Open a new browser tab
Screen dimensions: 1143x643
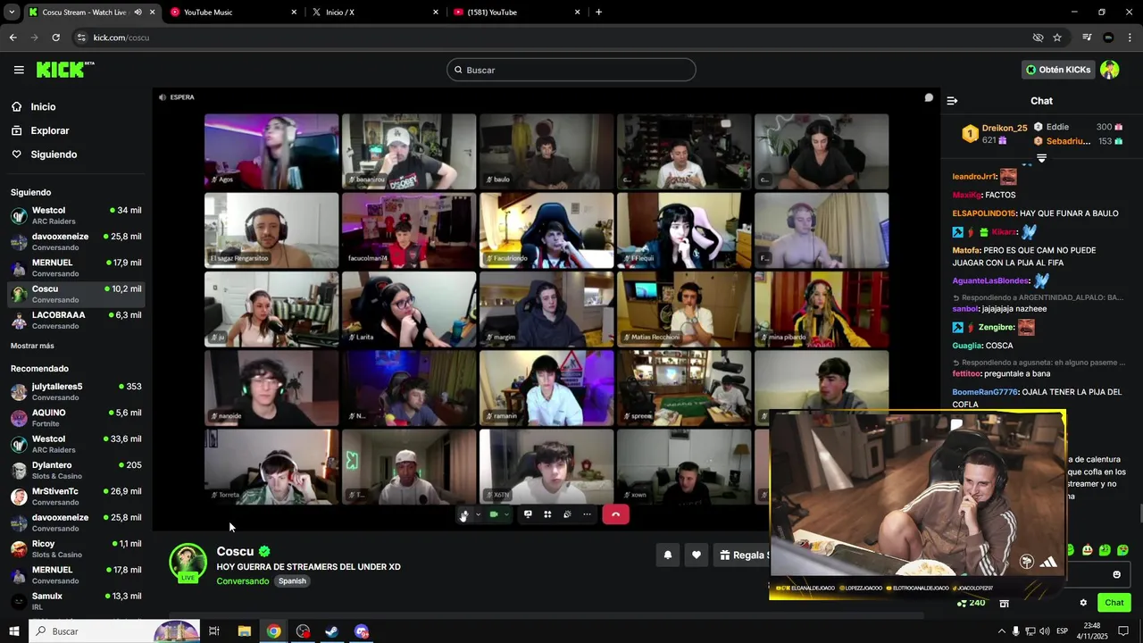(598, 12)
